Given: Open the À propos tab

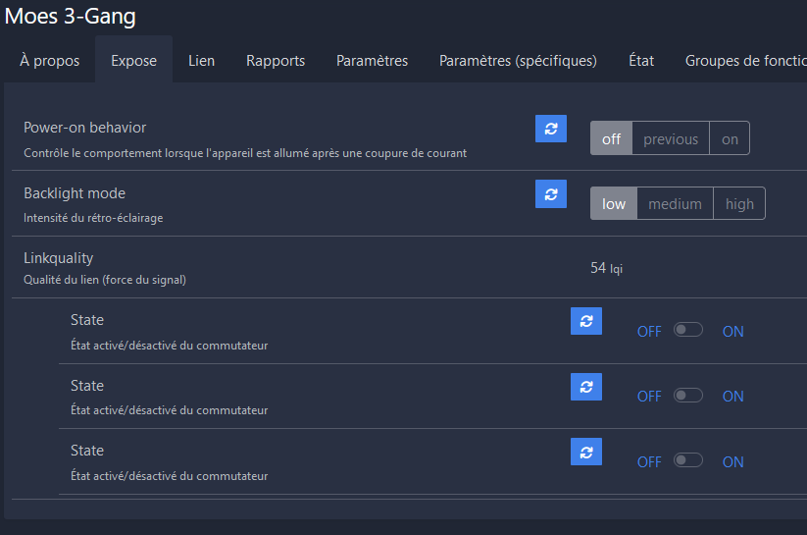Looking at the screenshot, I should [49, 60].
